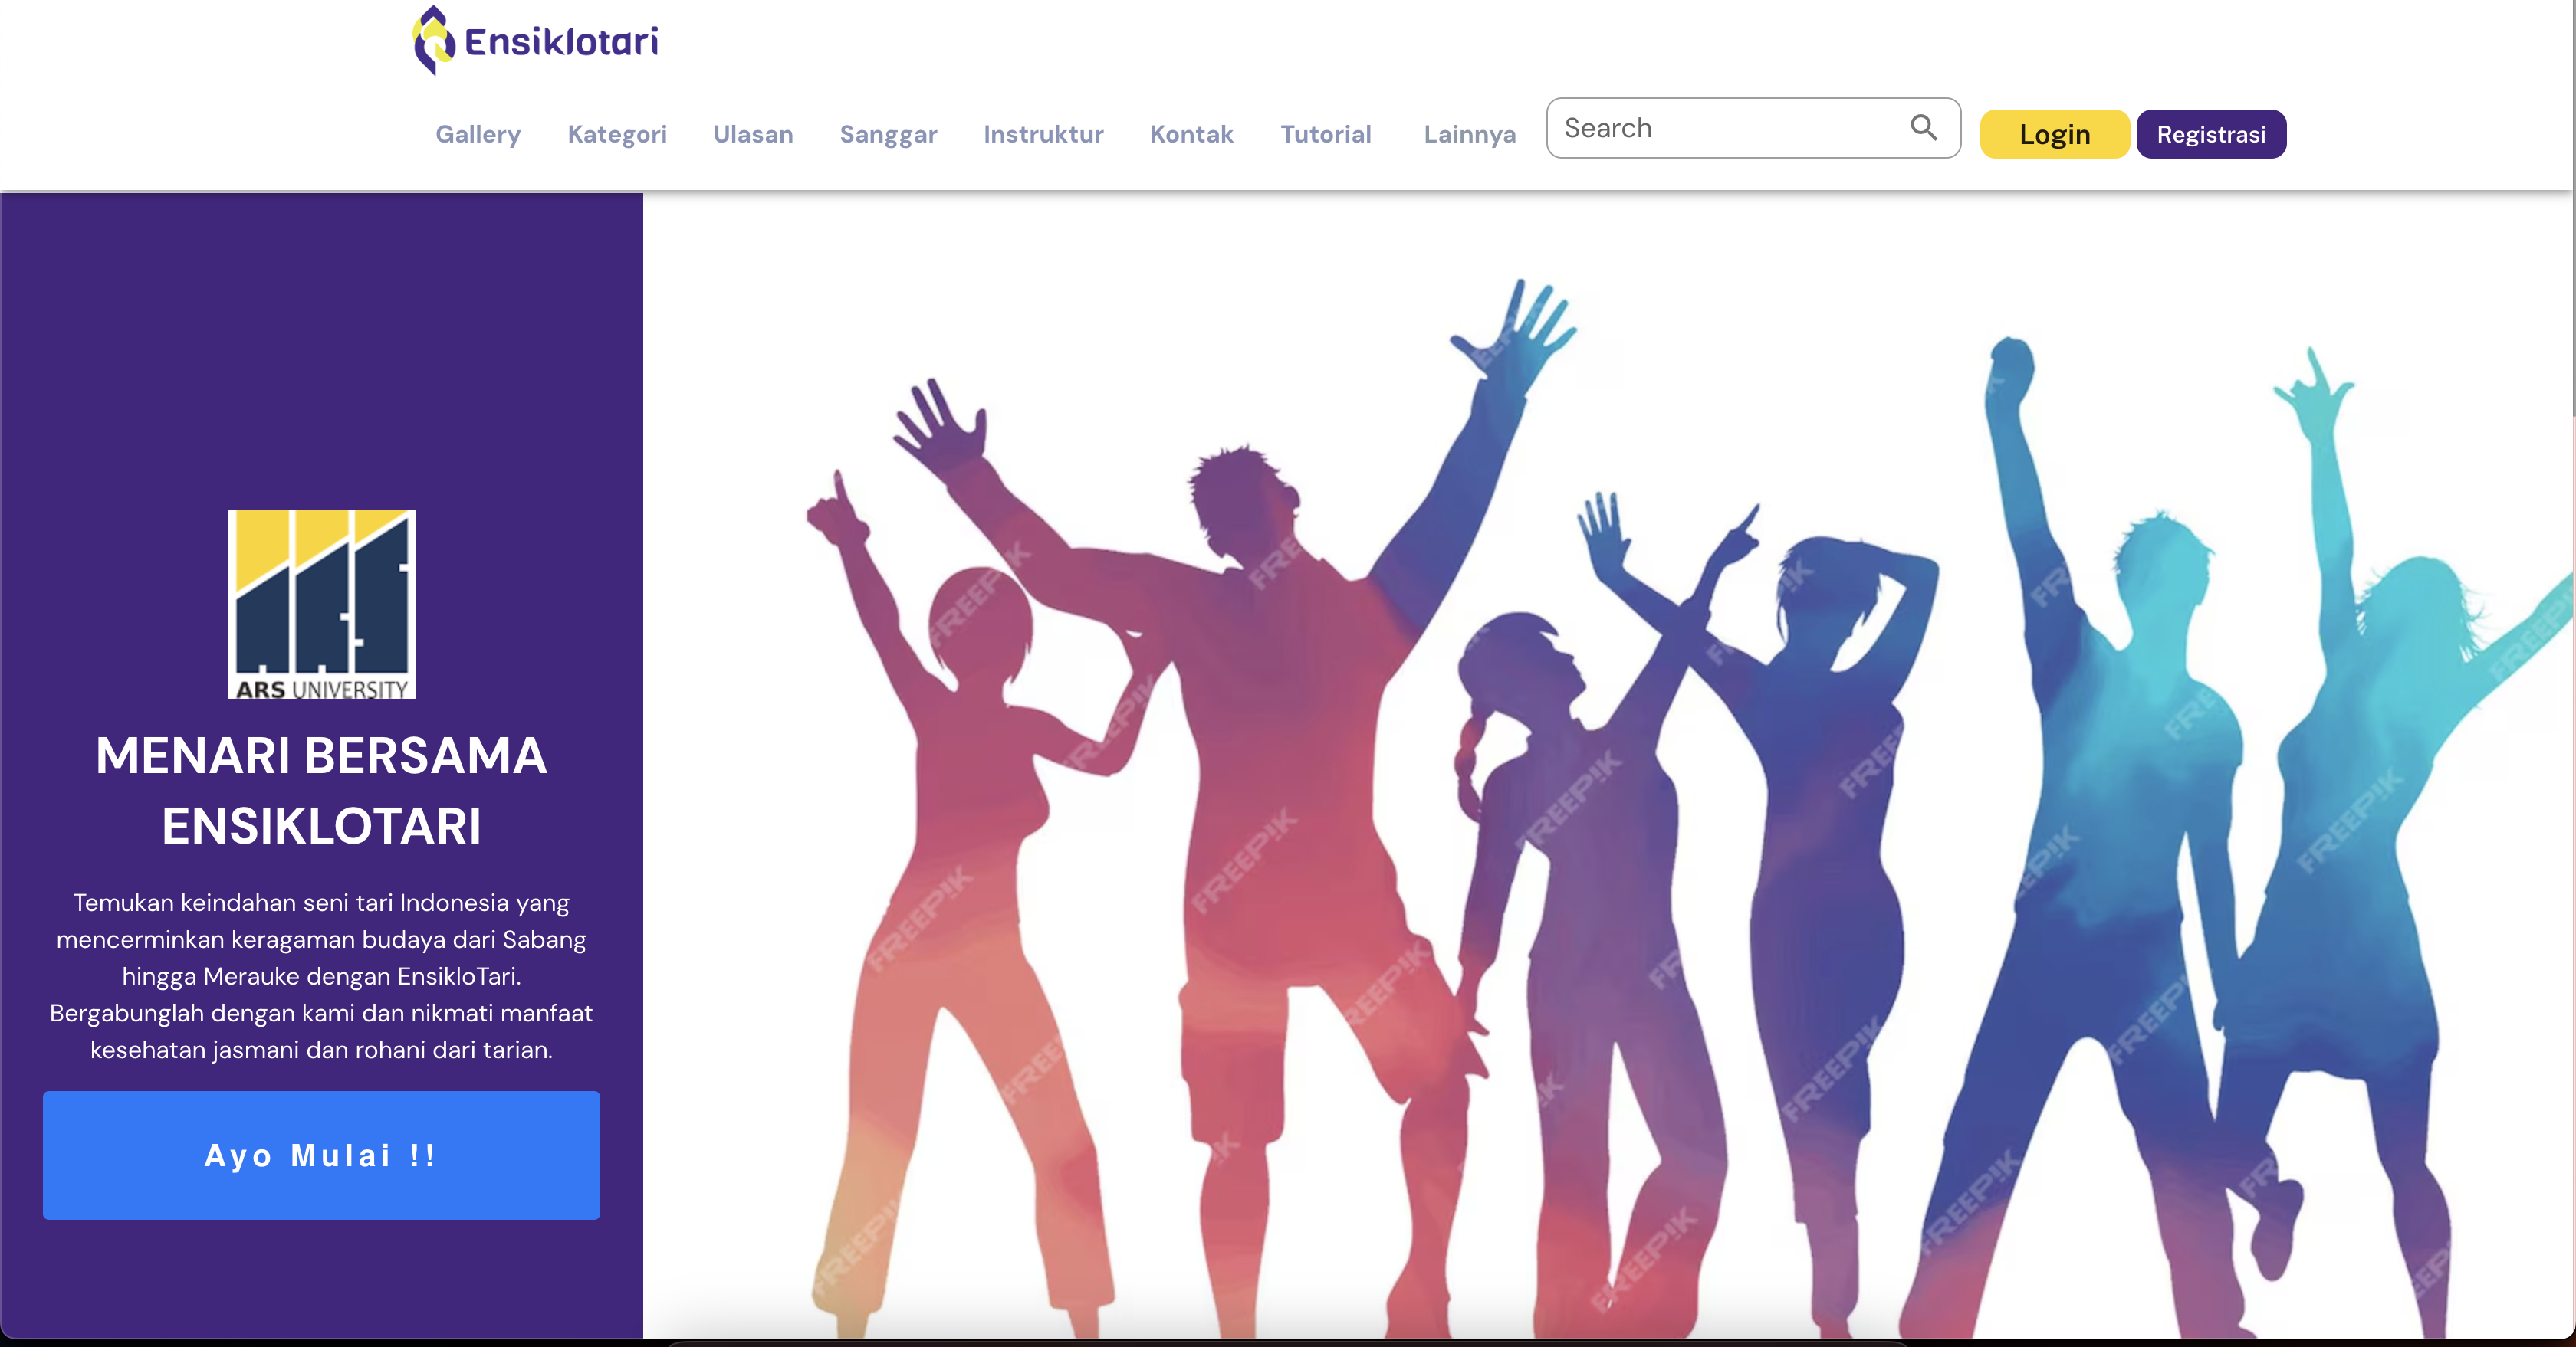Expand the Lainnya menu
This screenshot has height=1347, width=2576.
coord(1469,134)
